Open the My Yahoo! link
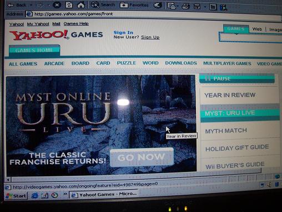 (38, 24)
